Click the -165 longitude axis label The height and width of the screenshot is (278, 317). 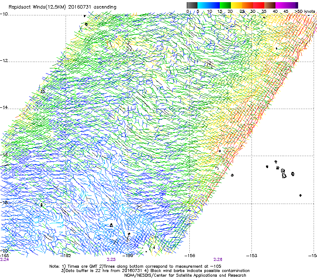pyautogui.click(x=4, y=256)
